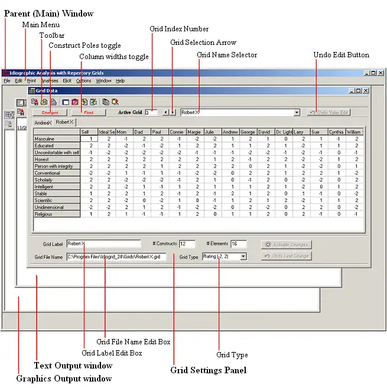Click the last Grid Data toolbar icon
Image resolution: width=387 pixels, height=388 pixels.
tap(115, 102)
